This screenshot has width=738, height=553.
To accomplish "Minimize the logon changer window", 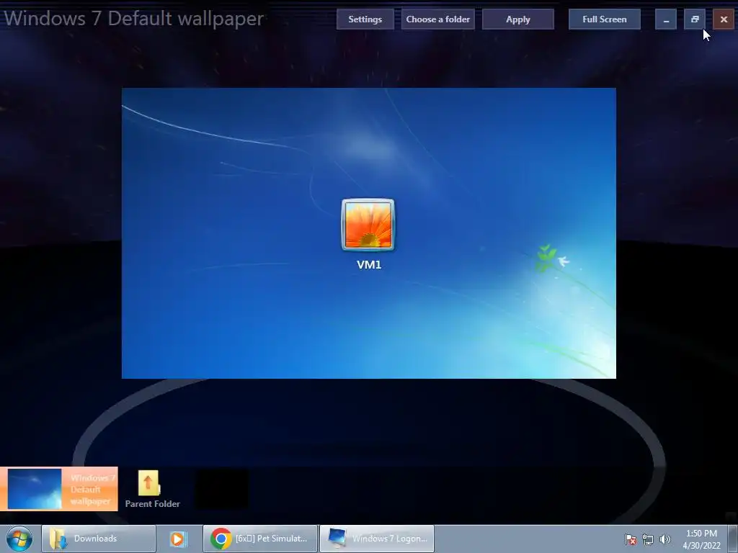I will pos(665,19).
